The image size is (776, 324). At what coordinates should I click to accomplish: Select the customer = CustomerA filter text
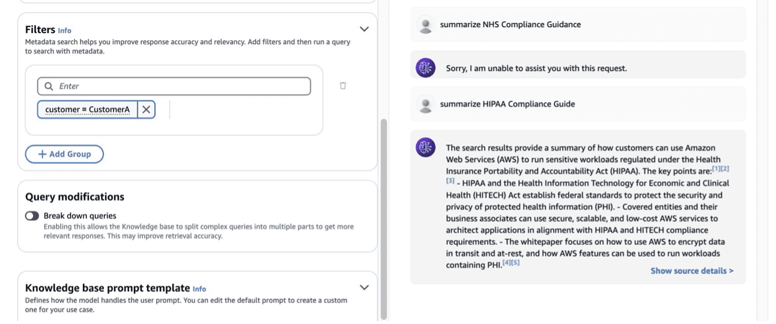point(88,110)
